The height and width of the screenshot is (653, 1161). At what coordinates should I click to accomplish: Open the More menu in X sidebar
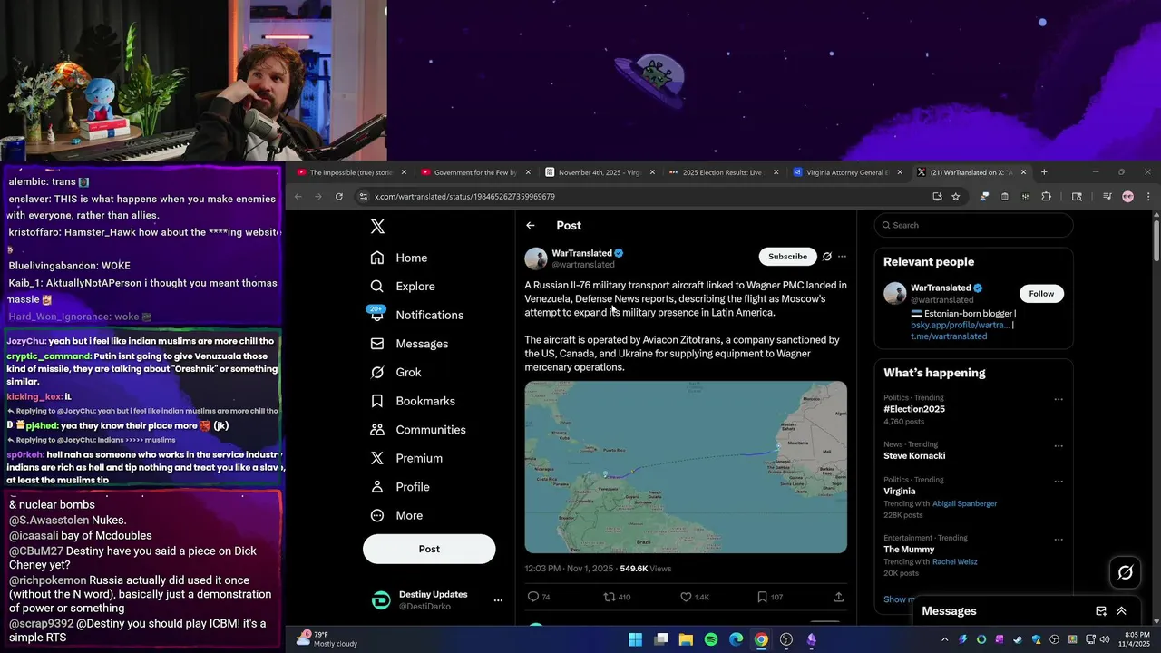[396, 515]
